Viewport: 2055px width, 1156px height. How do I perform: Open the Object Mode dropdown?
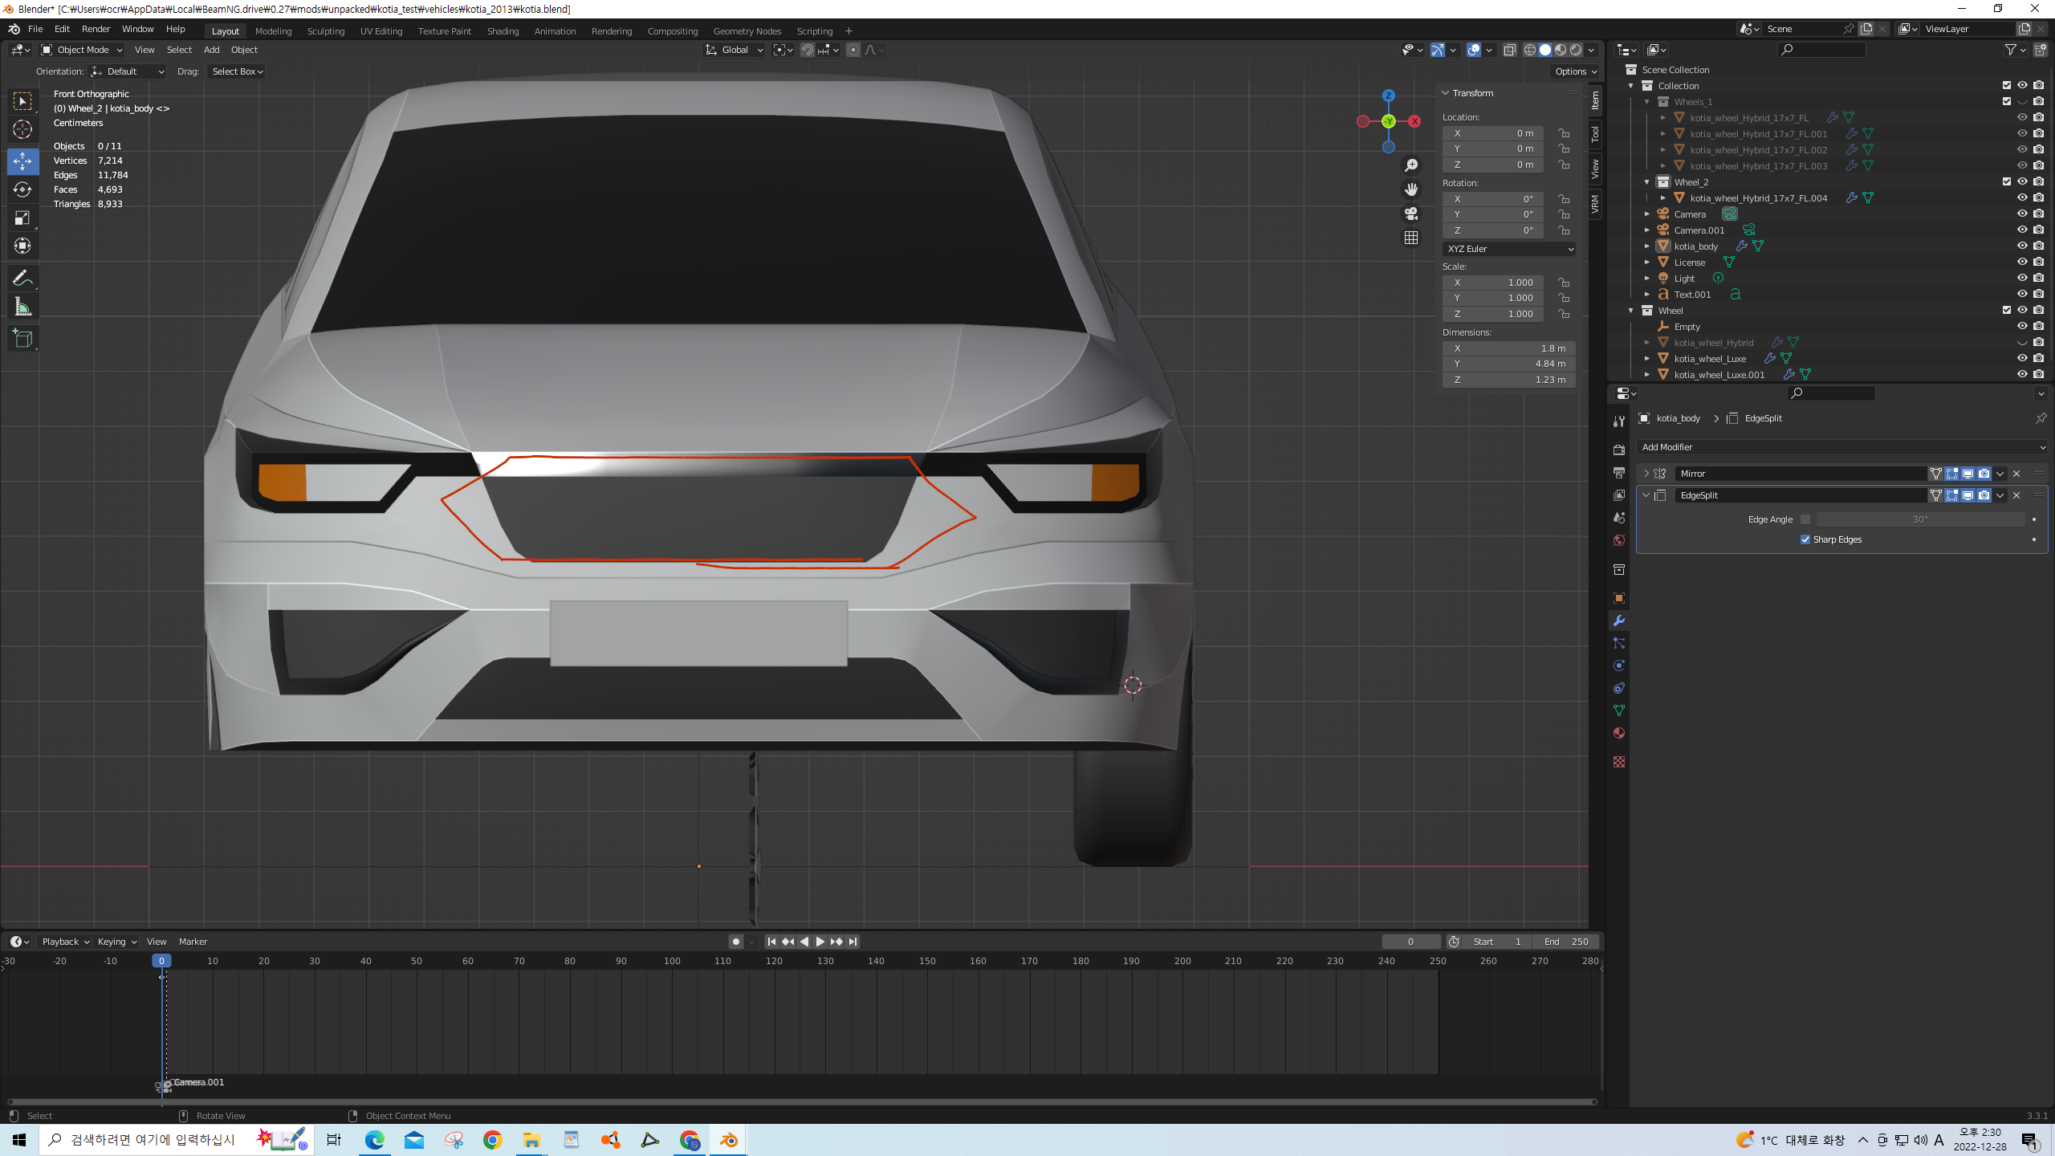point(82,50)
